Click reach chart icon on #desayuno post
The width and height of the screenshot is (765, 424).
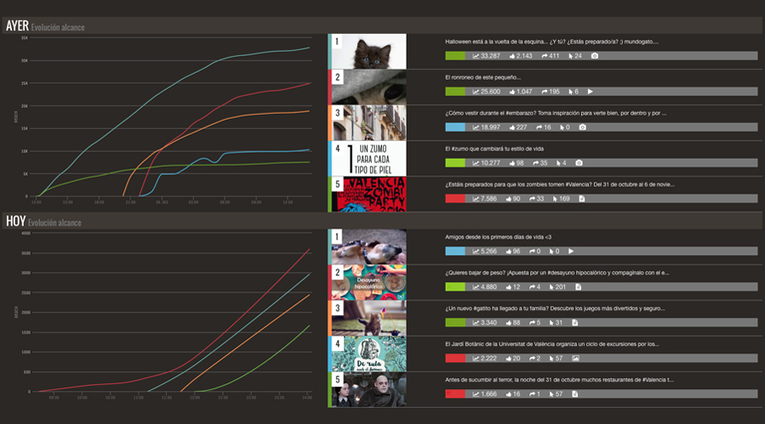click(x=477, y=287)
